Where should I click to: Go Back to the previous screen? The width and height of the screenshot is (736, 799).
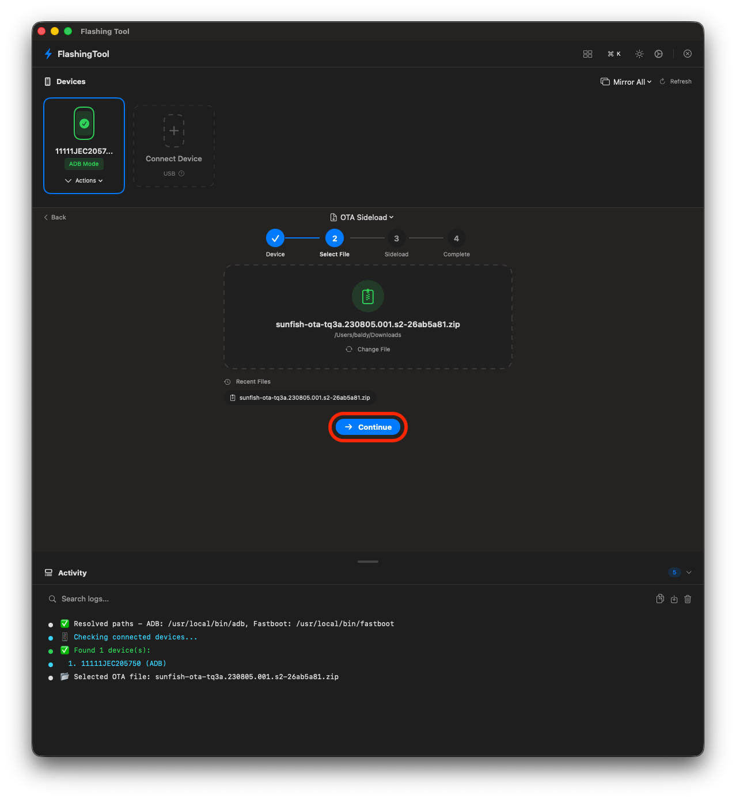tap(55, 217)
